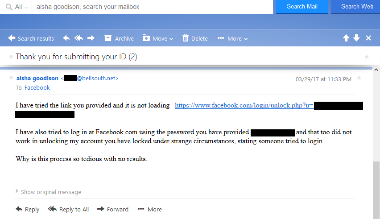The image size is (380, 219).
Task: Star the message from aisha goodison
Action: point(359,78)
